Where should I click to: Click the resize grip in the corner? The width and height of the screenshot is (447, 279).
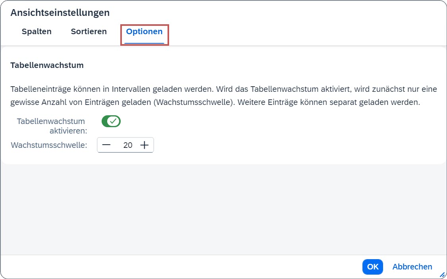pos(442,274)
